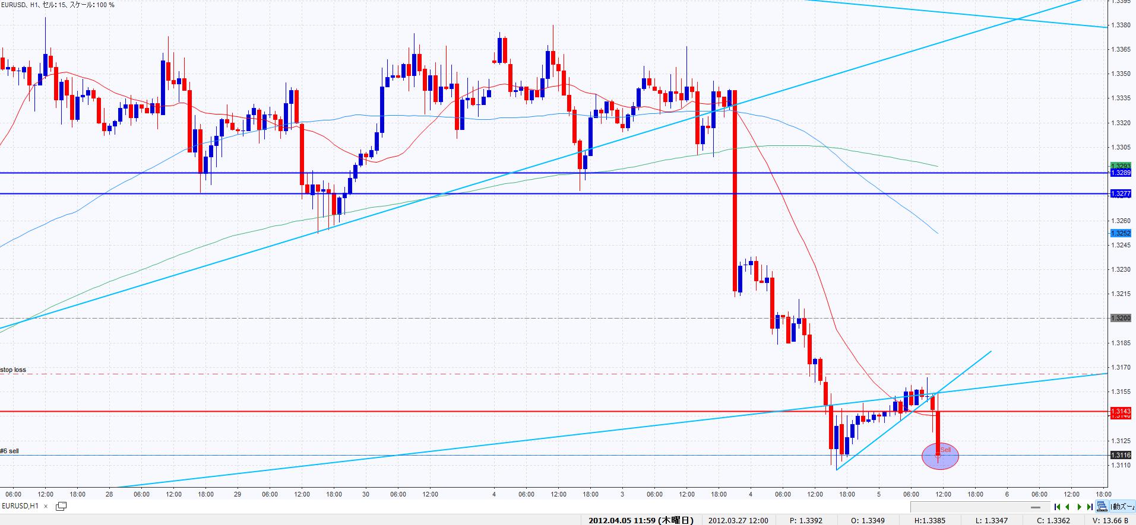The image size is (1136, 525).
Task: Click the 1.3116 current price tag
Action: point(1121,455)
